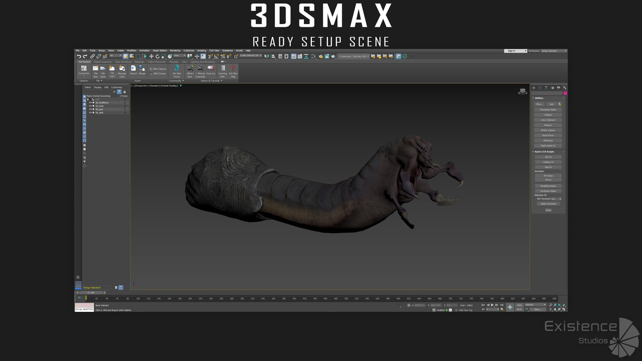Toggle visibility of SK_shell object
The width and height of the screenshot is (642, 361).
pyautogui.click(x=90, y=112)
